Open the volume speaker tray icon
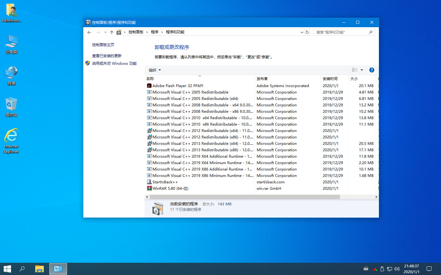 tap(397, 269)
